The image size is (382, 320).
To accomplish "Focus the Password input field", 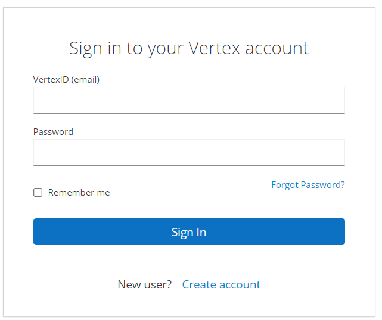I will [x=189, y=152].
